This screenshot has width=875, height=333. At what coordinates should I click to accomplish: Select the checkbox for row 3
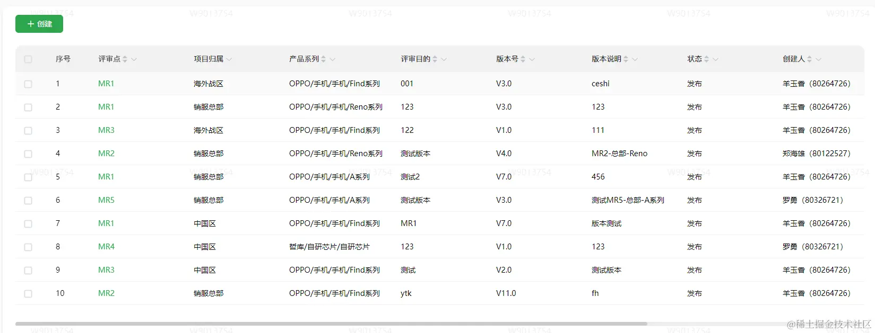(28, 131)
